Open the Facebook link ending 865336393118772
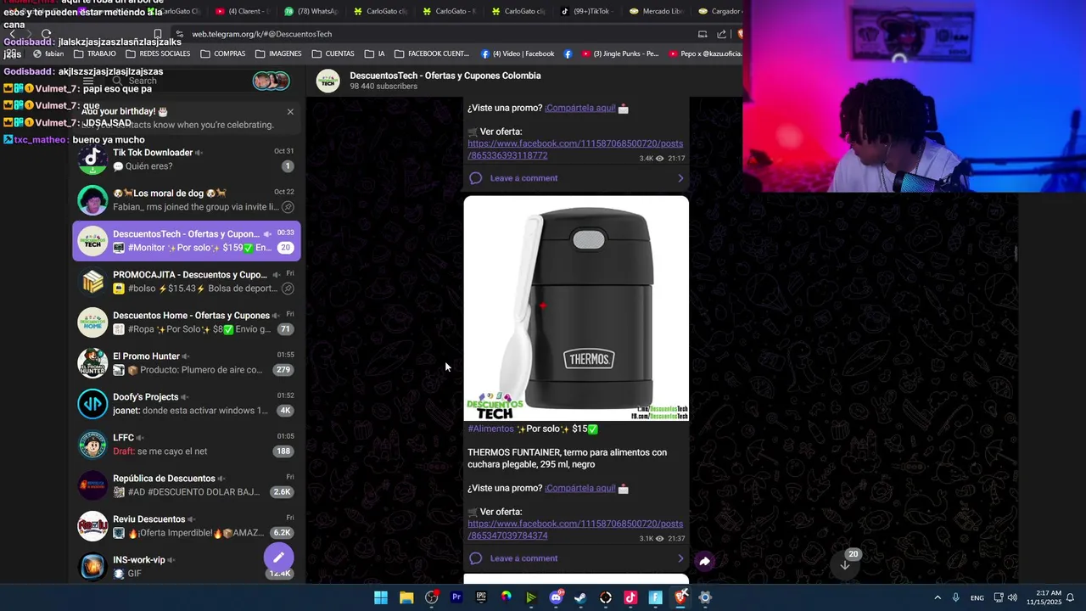This screenshot has height=611, width=1086. tap(575, 149)
